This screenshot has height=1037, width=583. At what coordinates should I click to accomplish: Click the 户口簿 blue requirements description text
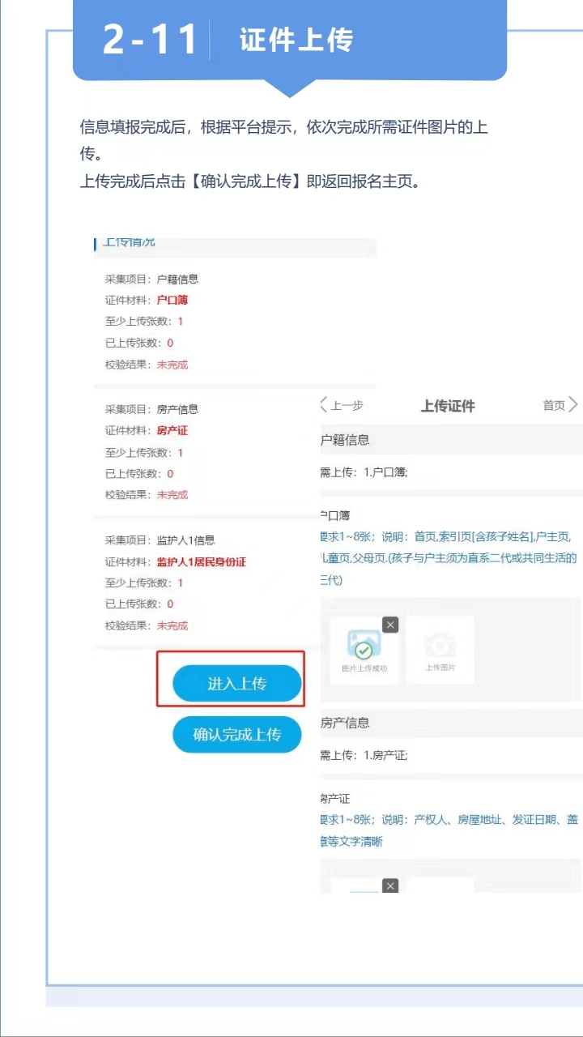(x=449, y=557)
